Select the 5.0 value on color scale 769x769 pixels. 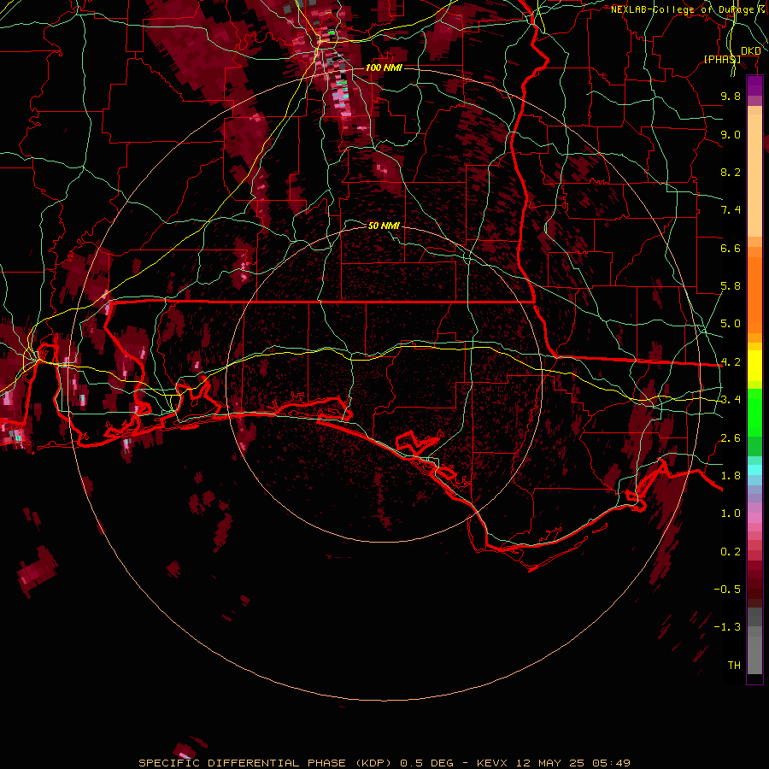731,324
